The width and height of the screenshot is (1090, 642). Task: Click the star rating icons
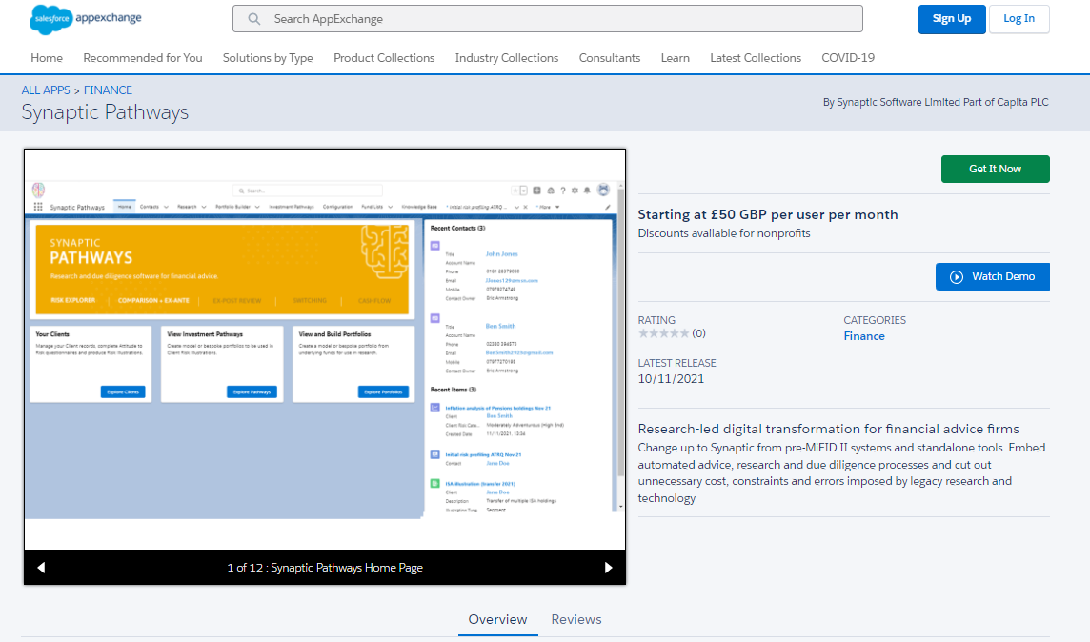tap(663, 333)
